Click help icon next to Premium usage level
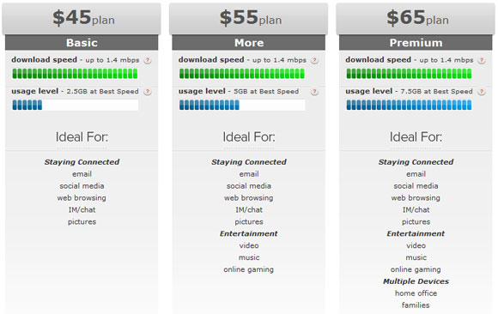Image resolution: width=498 pixels, height=314 pixels. pyautogui.click(x=482, y=92)
